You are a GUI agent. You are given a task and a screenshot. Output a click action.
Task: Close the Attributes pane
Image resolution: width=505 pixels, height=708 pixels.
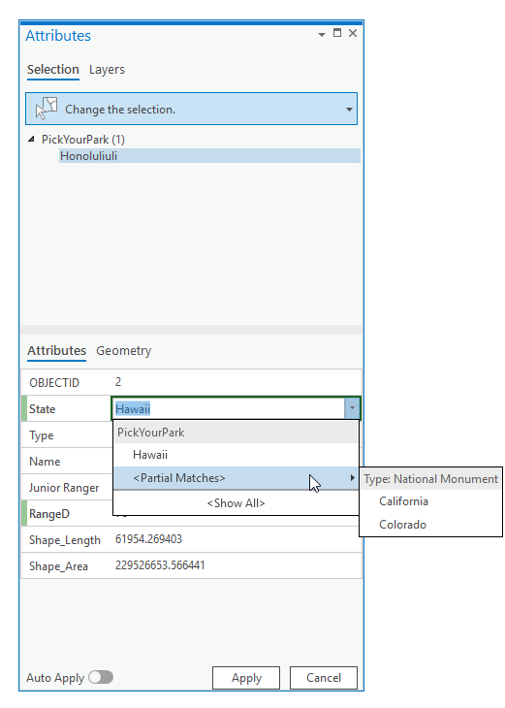coord(353,33)
